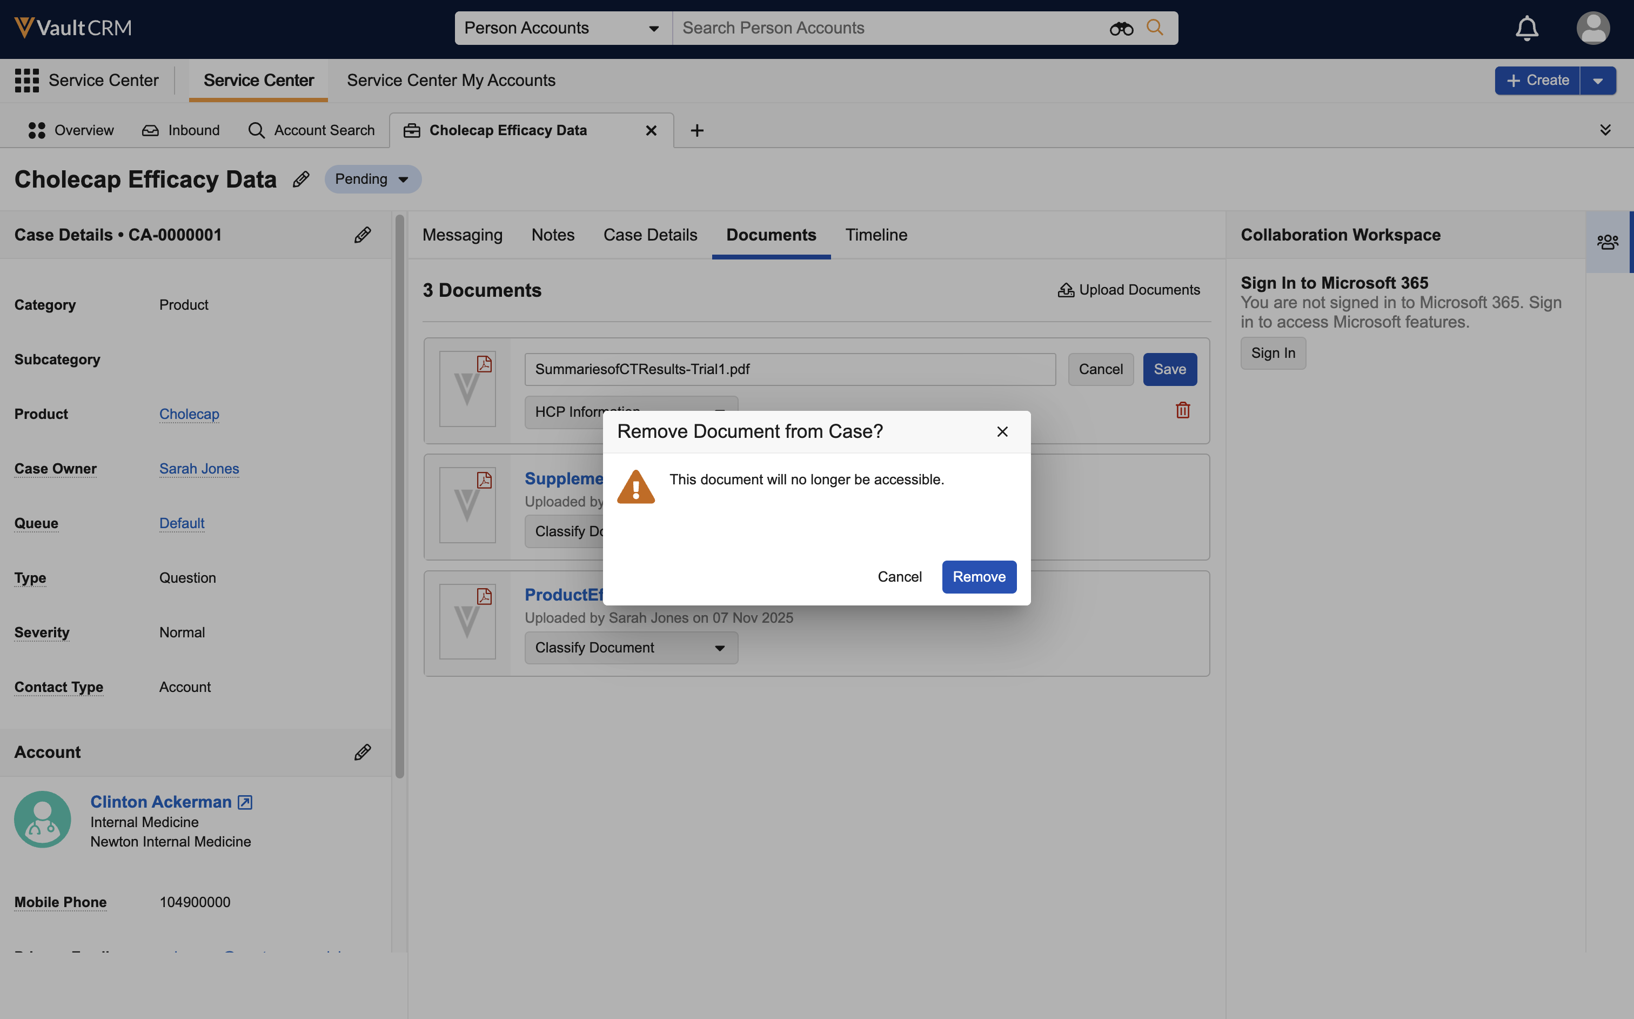The image size is (1634, 1019).
Task: Open notifications bell icon
Action: 1526,28
